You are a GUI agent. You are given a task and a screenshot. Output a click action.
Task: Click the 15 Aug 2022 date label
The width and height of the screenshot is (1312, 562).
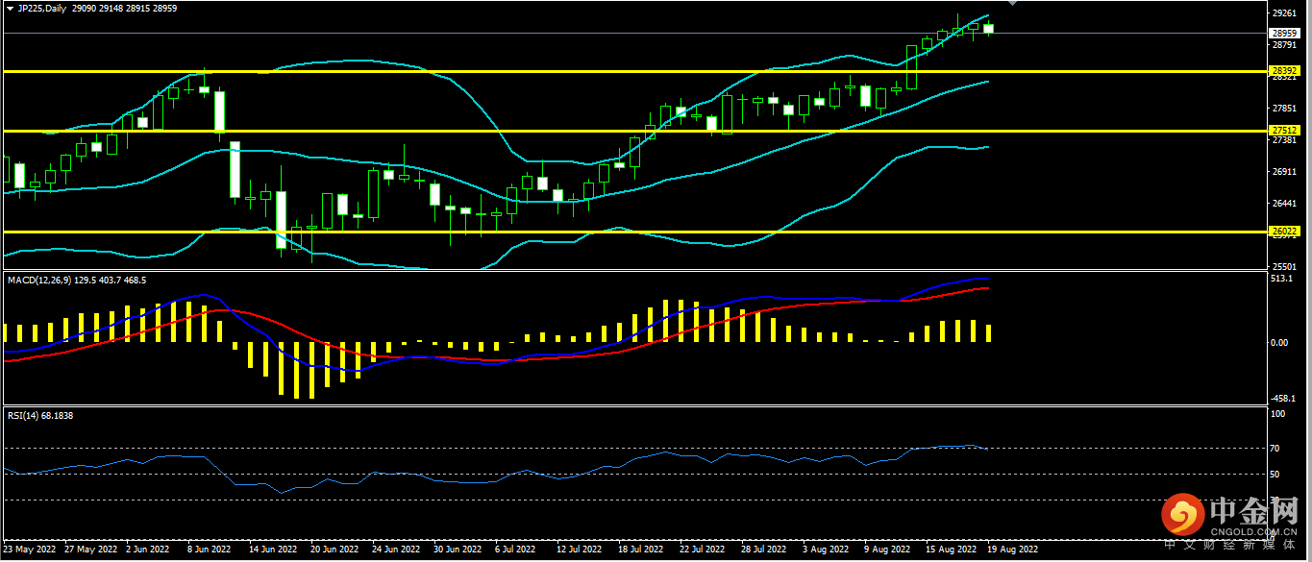[x=951, y=550]
